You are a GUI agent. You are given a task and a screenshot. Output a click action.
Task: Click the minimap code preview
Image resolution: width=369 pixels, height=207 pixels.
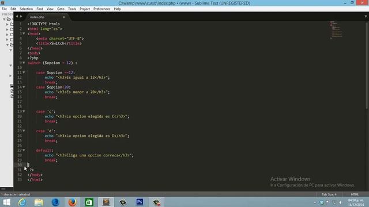pos(336,29)
